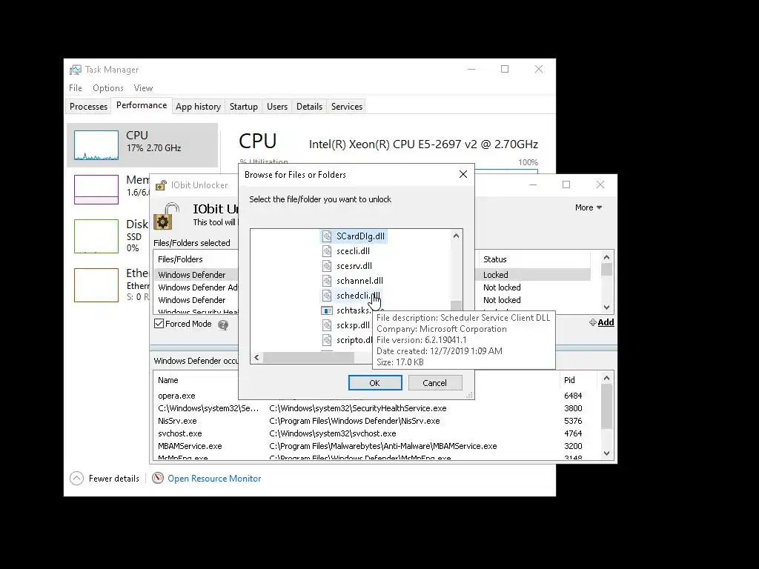This screenshot has width=759, height=569.
Task: Switch to the Services tab
Action: (x=347, y=107)
